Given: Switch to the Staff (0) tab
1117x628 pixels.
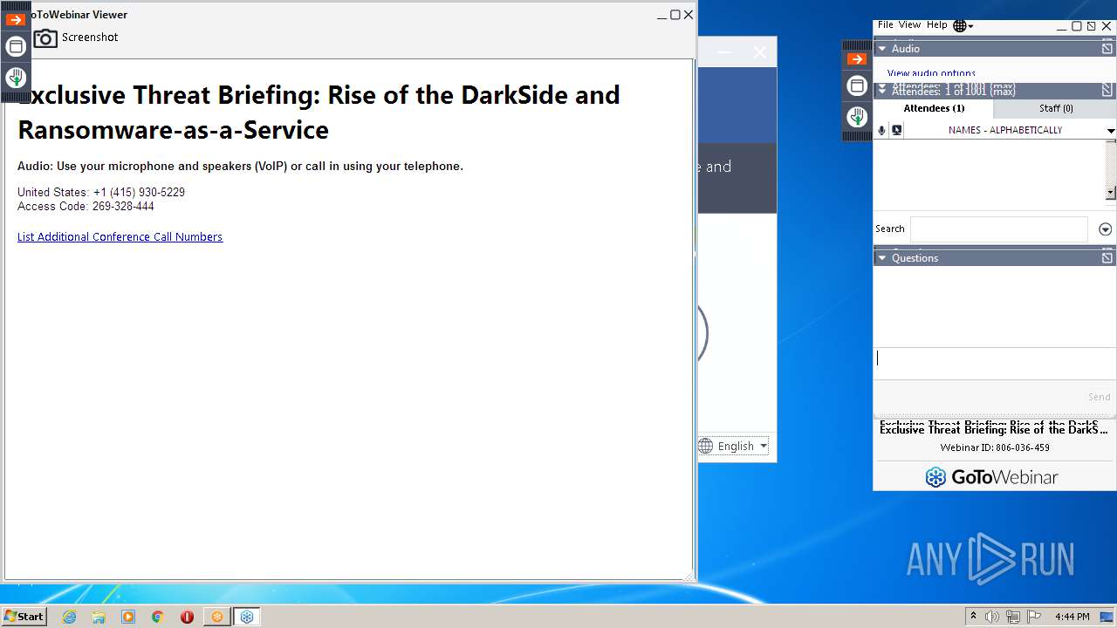Looking at the screenshot, I should tap(1056, 108).
